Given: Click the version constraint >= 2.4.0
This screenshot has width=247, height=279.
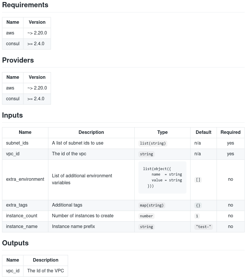Looking at the screenshot, I should [36, 44].
